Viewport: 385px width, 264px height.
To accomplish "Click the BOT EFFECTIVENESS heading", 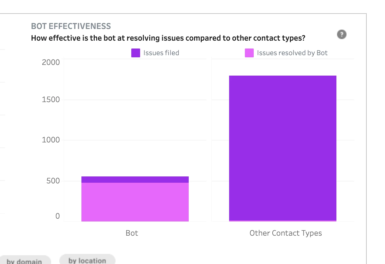I will [x=71, y=26].
